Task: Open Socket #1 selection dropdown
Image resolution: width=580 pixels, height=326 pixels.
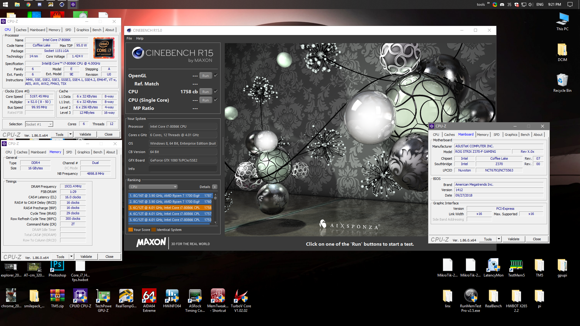Action: tap(39, 124)
